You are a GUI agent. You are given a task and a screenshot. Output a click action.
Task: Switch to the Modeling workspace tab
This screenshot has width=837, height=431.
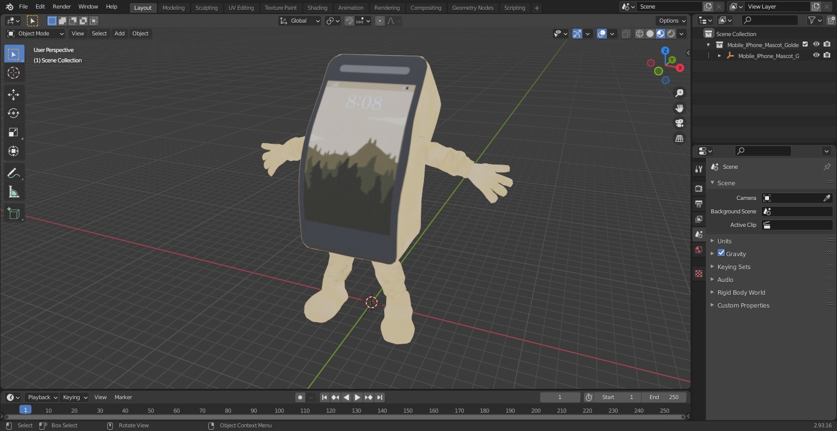tap(173, 8)
